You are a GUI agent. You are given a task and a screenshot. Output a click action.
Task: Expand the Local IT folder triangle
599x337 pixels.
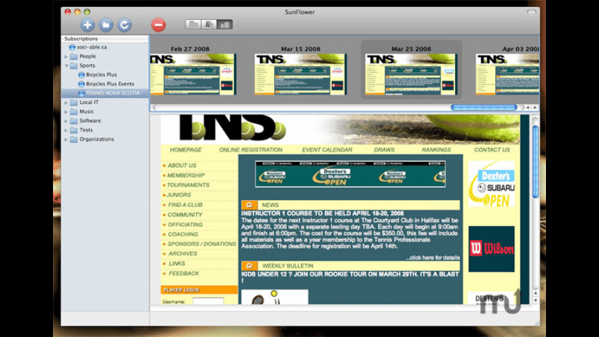(66, 102)
